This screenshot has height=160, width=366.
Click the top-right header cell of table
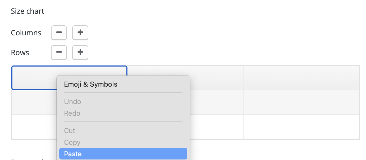point(301,78)
